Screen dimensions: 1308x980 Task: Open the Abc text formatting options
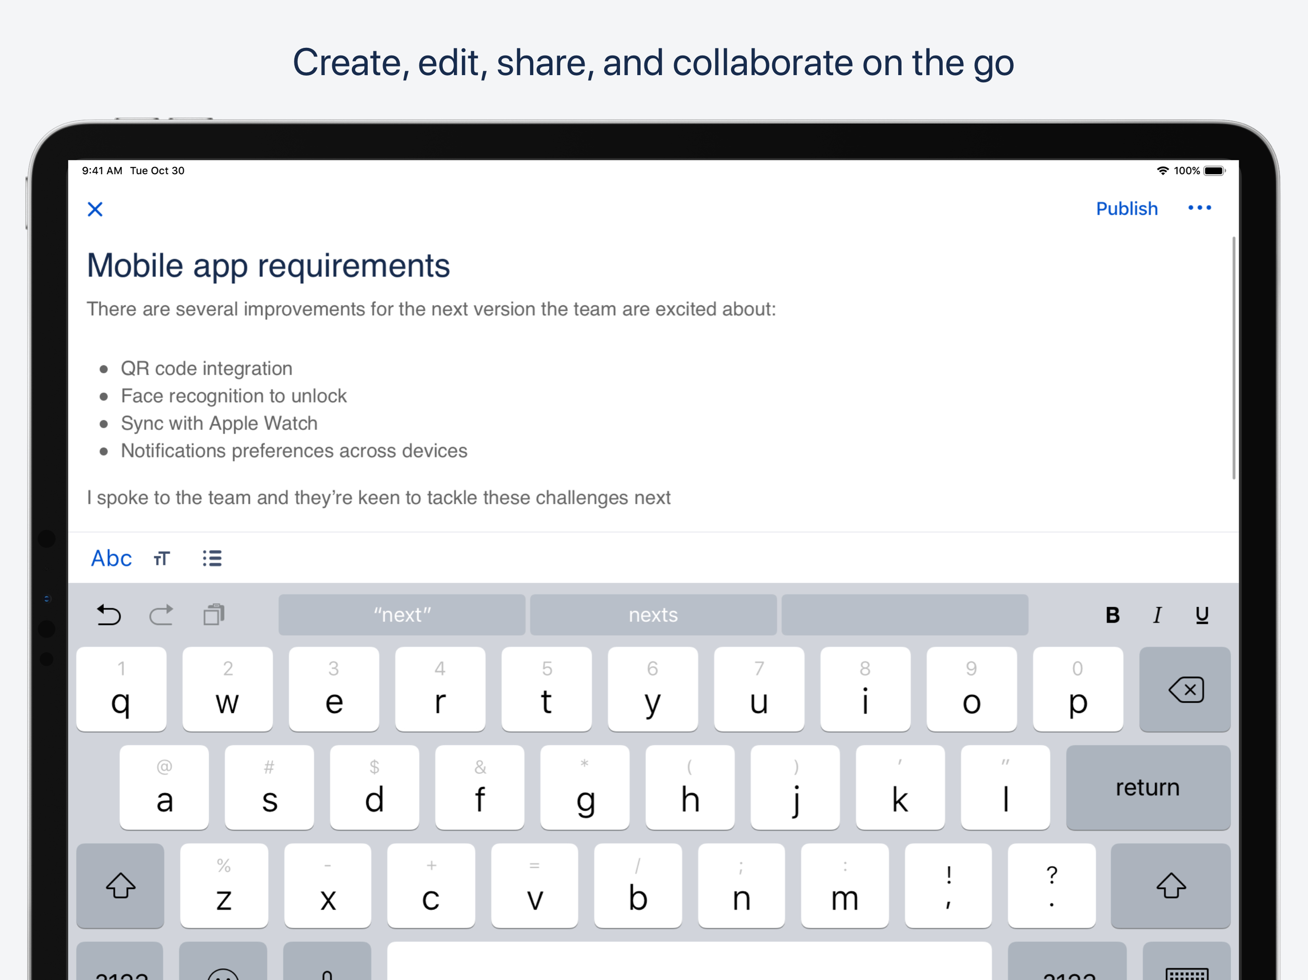111,558
